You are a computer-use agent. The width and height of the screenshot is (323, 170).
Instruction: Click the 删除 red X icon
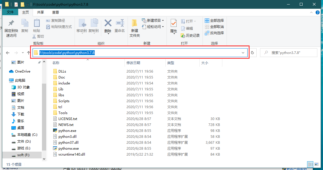(x=108, y=23)
